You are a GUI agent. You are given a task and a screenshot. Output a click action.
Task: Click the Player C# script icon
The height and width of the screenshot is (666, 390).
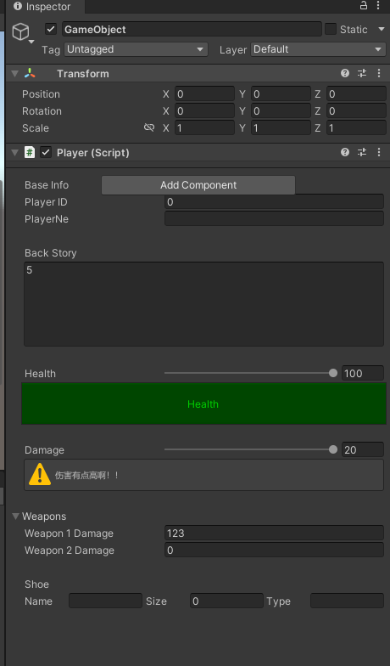click(x=29, y=152)
